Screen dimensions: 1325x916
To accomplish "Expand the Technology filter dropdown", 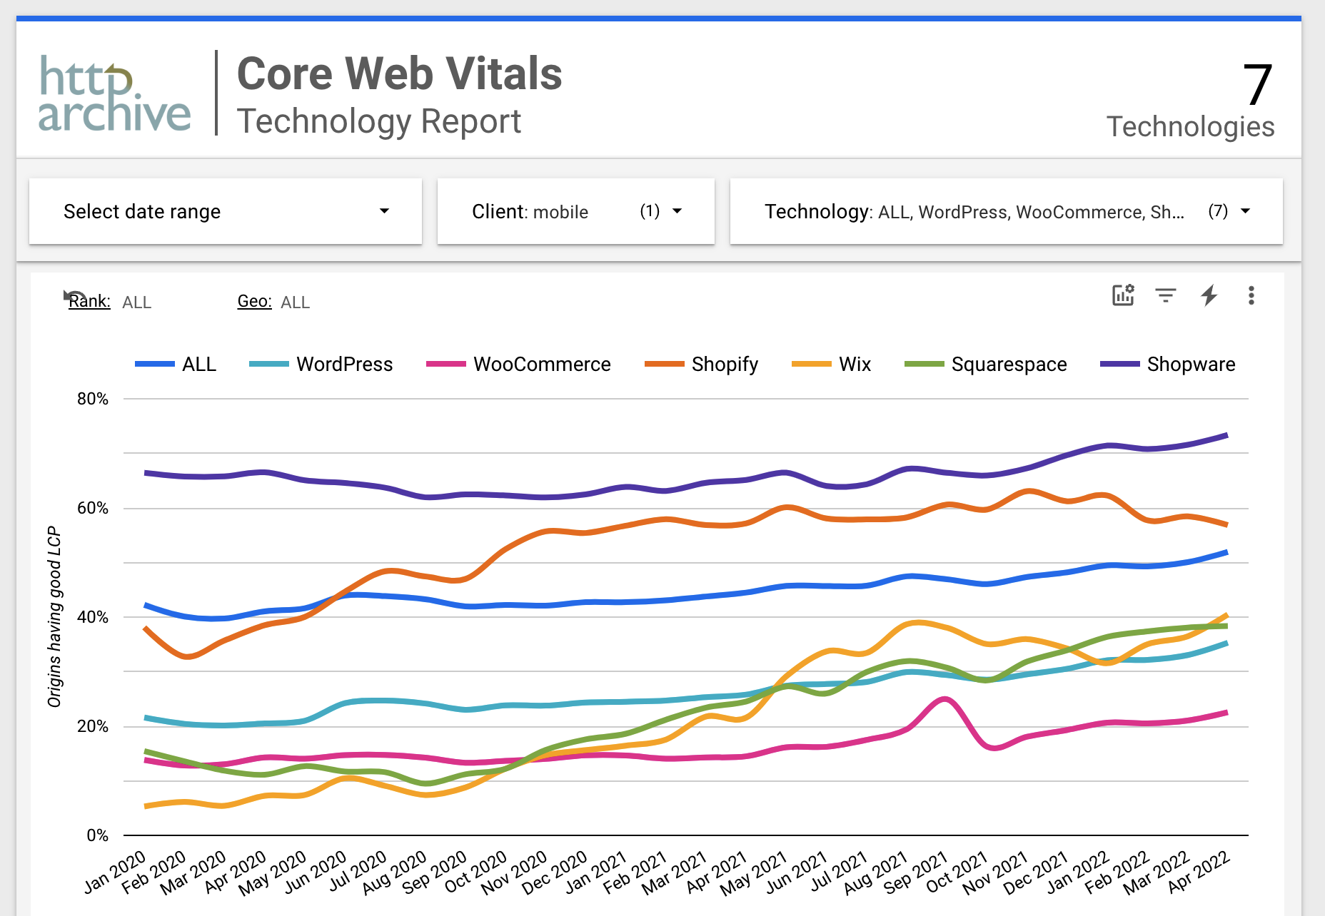I will [x=1007, y=211].
